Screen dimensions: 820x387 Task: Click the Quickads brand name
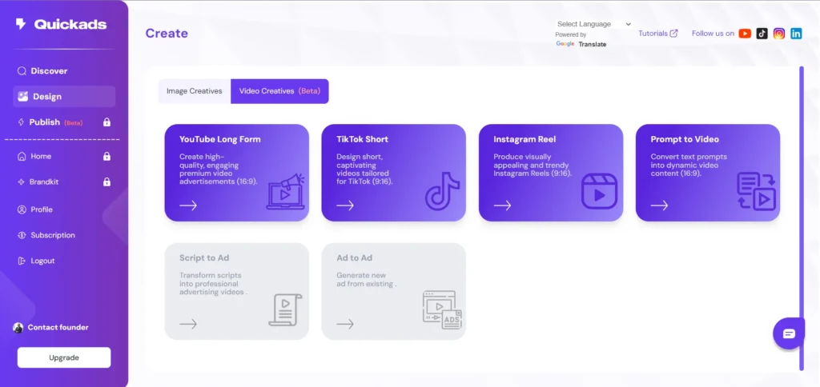(70, 25)
